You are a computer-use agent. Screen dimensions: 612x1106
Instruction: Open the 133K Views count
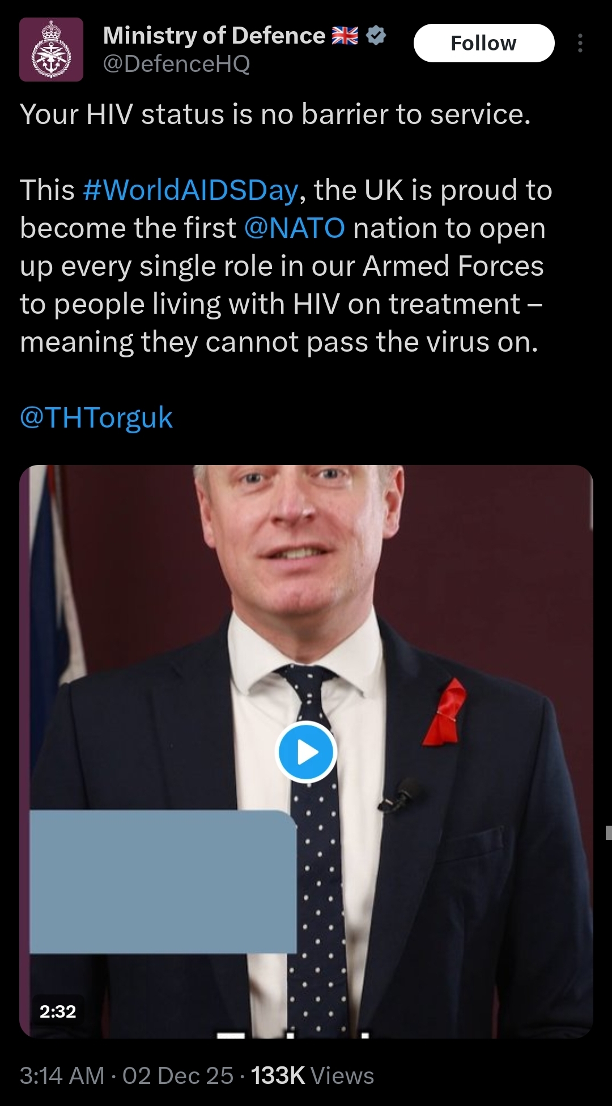coord(313,1075)
